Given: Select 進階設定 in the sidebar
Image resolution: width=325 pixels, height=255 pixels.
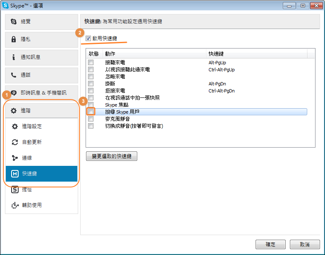Looking at the screenshot, I should tap(41, 126).
